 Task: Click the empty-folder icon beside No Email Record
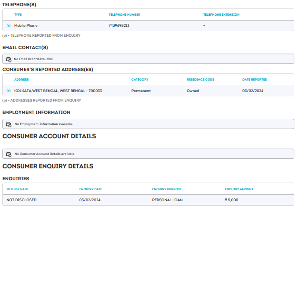[x=9, y=59]
